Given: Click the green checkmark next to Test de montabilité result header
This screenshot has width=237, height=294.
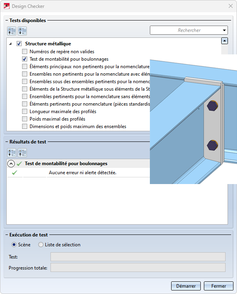Looking at the screenshot, I should pyautogui.click(x=19, y=164).
